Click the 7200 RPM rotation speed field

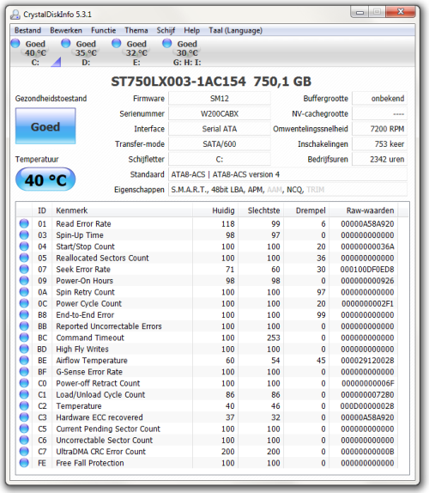pyautogui.click(x=379, y=129)
